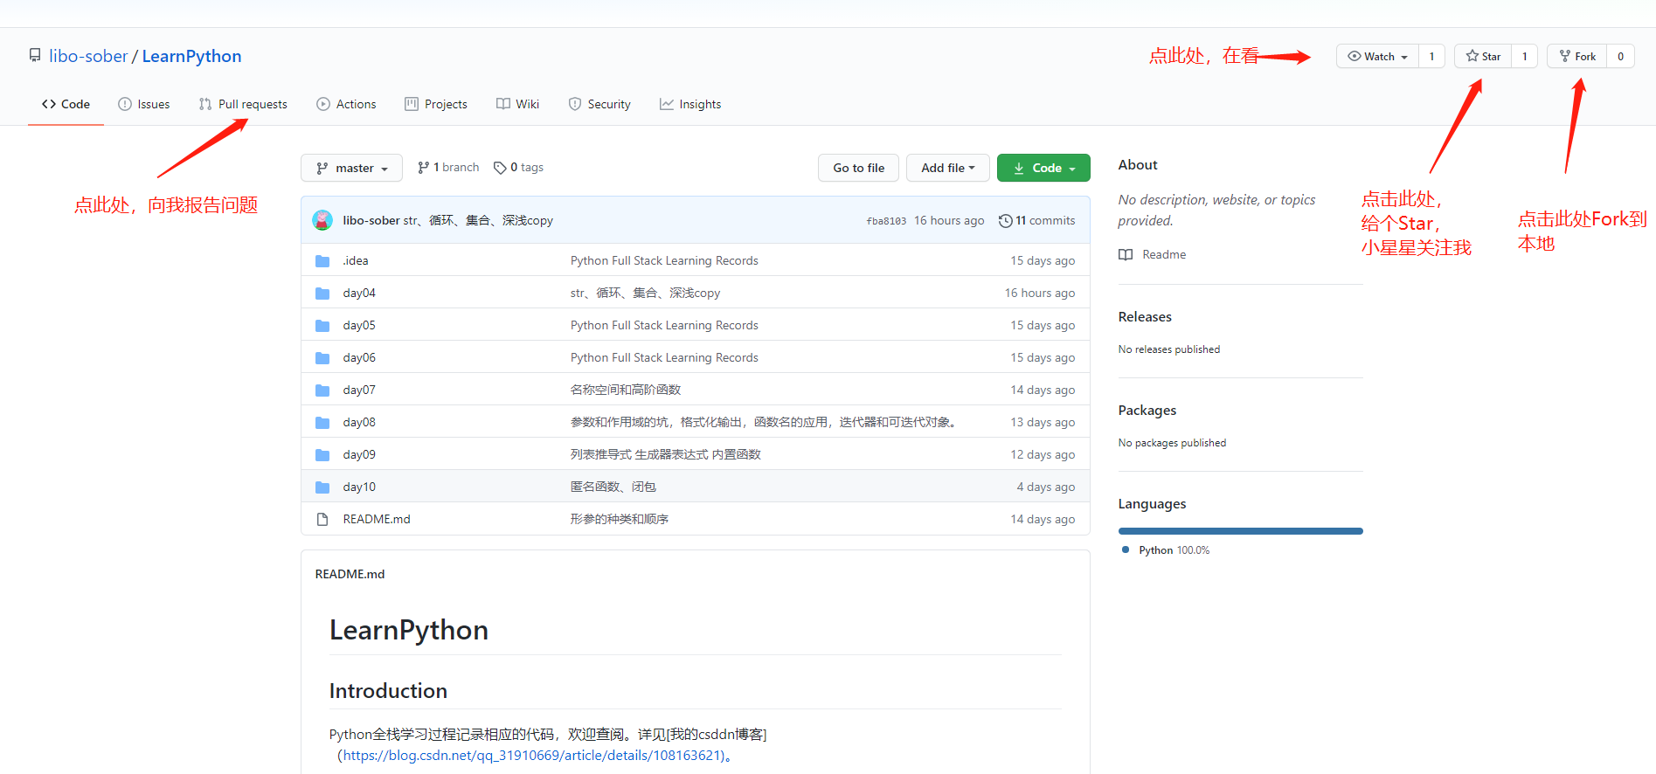Viewport: 1656px width, 774px height.
Task: Click the commits history clock icon
Action: pyautogui.click(x=1006, y=221)
